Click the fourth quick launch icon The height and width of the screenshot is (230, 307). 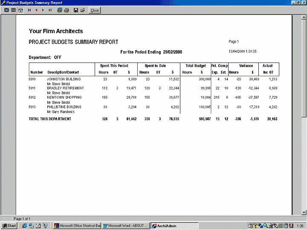pos(45,226)
